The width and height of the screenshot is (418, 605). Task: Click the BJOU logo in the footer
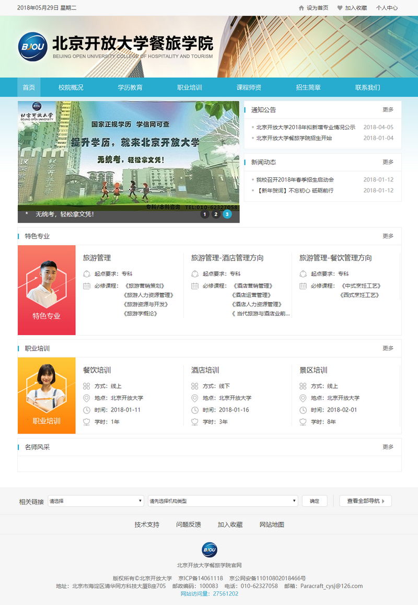click(x=210, y=550)
